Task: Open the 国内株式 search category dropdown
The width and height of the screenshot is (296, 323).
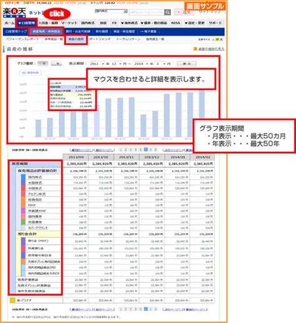Action: [111, 11]
